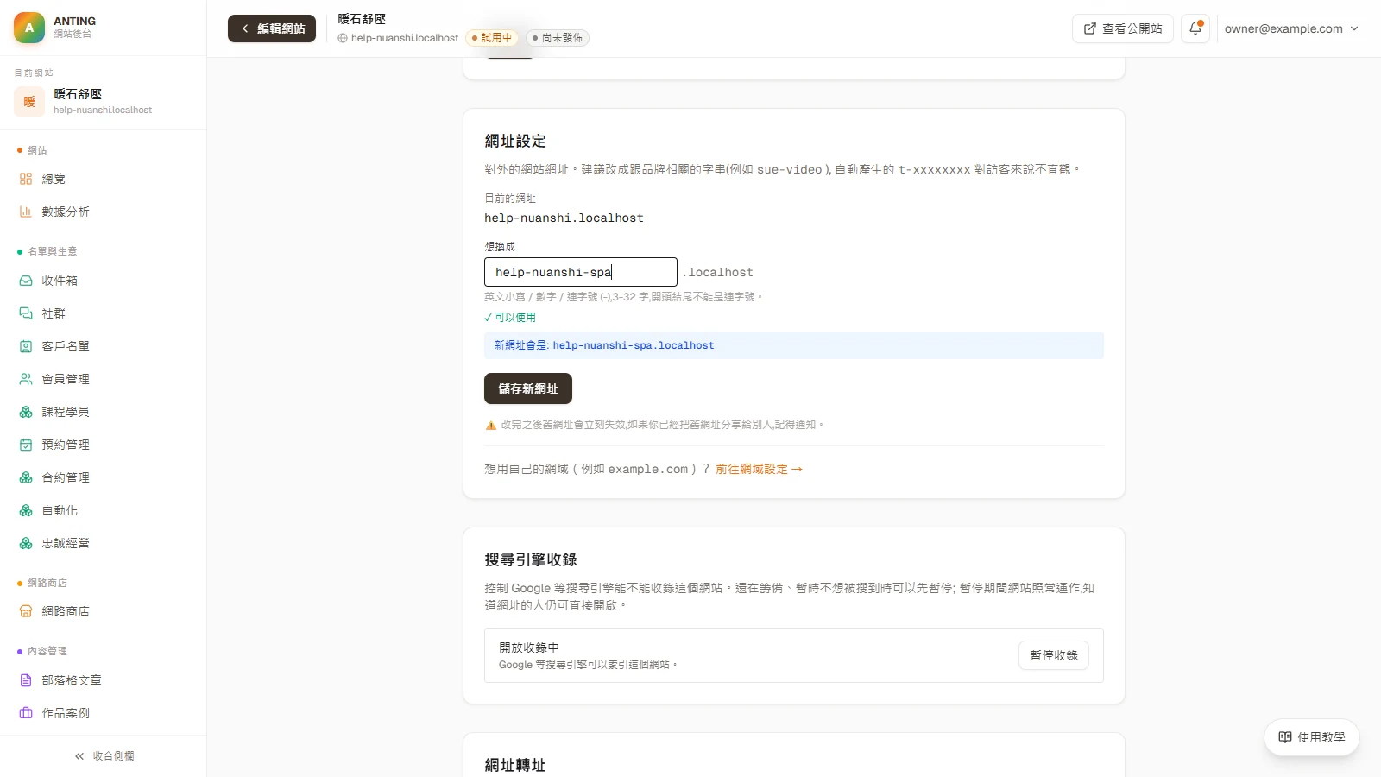Image resolution: width=1381 pixels, height=777 pixels.
Task: Open 查看公開站 public site button
Action: 1123,28
